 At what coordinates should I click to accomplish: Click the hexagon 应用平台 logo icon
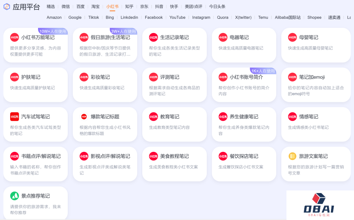click(x=6, y=7)
